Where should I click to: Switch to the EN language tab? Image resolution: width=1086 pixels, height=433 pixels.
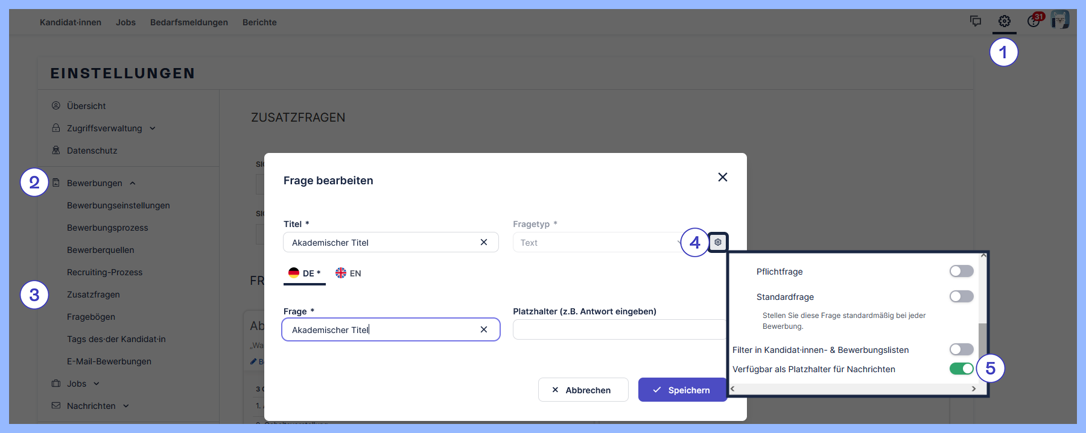(x=349, y=273)
